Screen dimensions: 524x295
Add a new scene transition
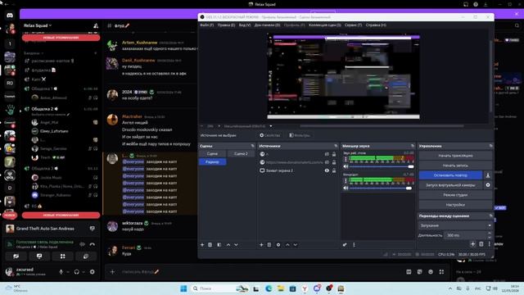click(x=473, y=244)
